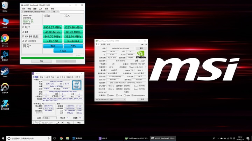Switch to TechPowerUp GPU-Z taskbar button

coord(136,138)
